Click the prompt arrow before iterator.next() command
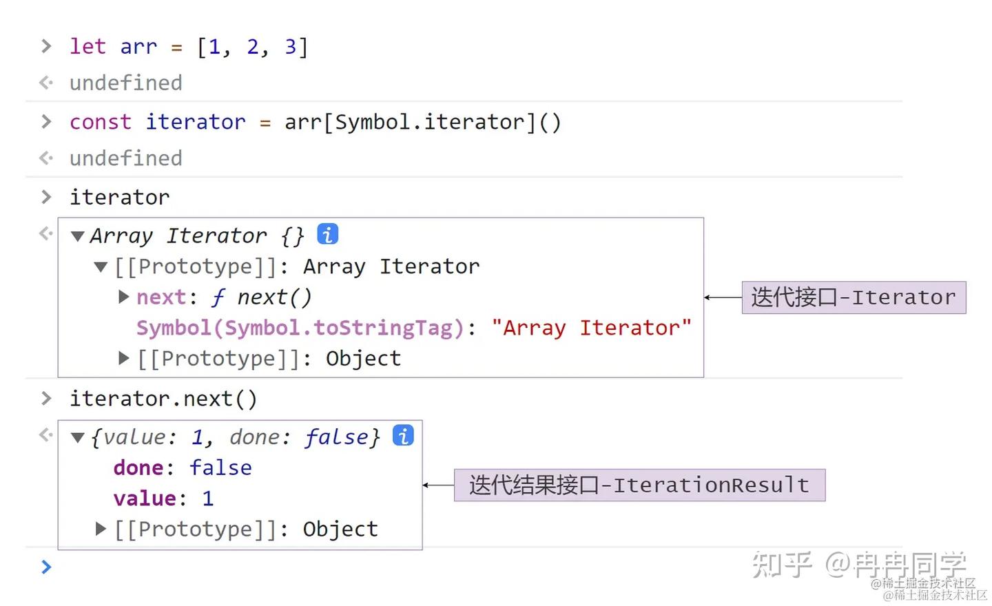Screen dimensions: 992x606 [45, 398]
